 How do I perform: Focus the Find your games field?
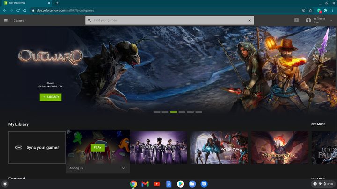169,21
